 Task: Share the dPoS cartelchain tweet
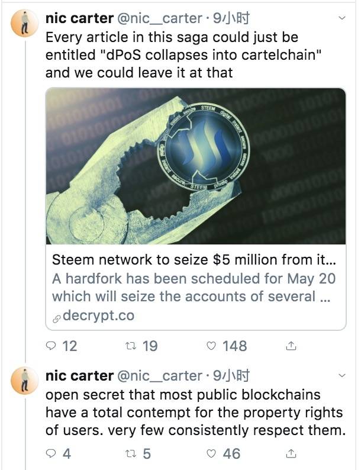pyautogui.click(x=291, y=346)
